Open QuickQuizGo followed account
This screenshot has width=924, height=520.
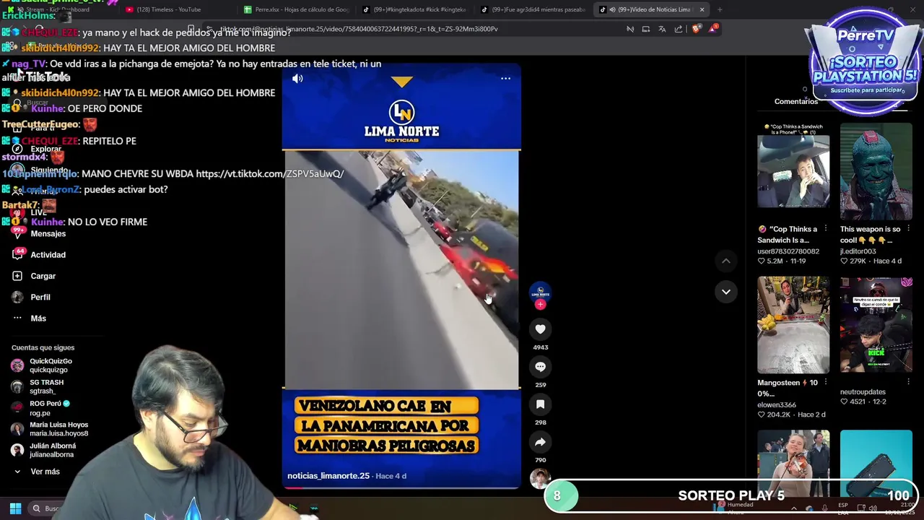51,365
